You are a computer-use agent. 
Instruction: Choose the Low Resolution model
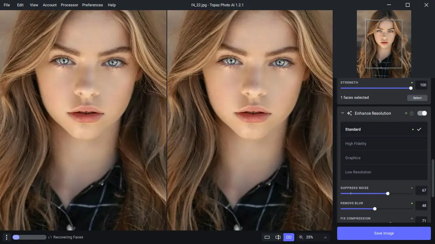click(x=384, y=172)
